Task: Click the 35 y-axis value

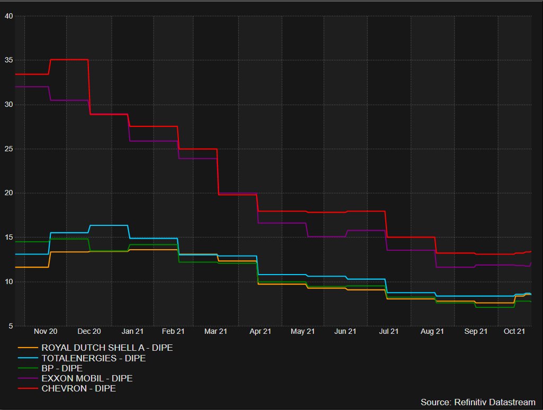Action: (x=8, y=60)
